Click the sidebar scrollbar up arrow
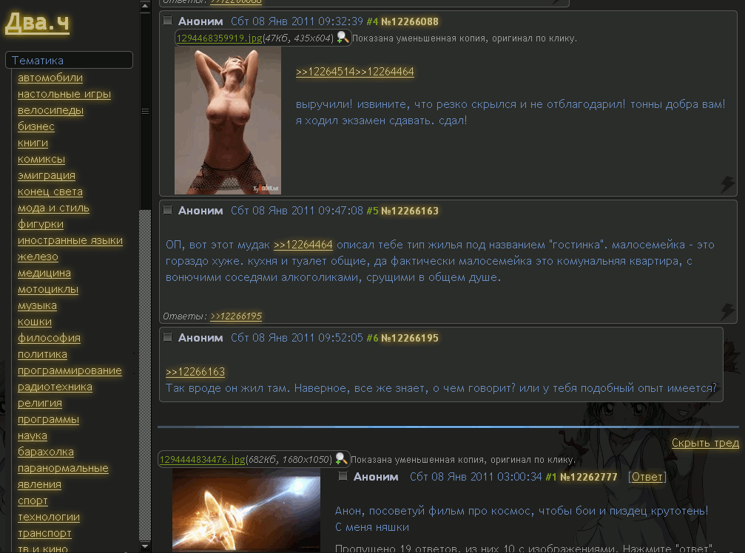 (x=146, y=6)
